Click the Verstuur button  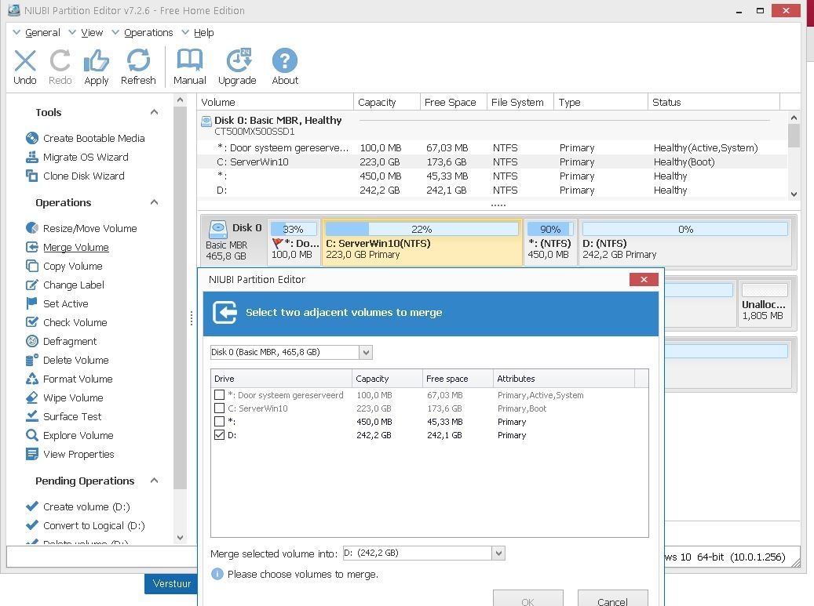(171, 584)
